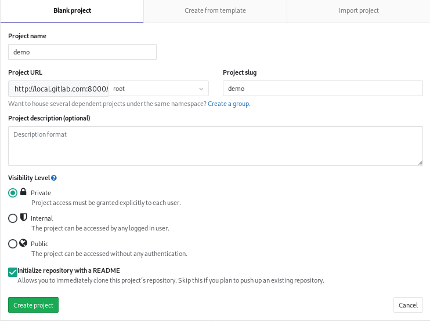Click the Cancel button
Image resolution: width=430 pixels, height=322 pixels.
(x=408, y=305)
